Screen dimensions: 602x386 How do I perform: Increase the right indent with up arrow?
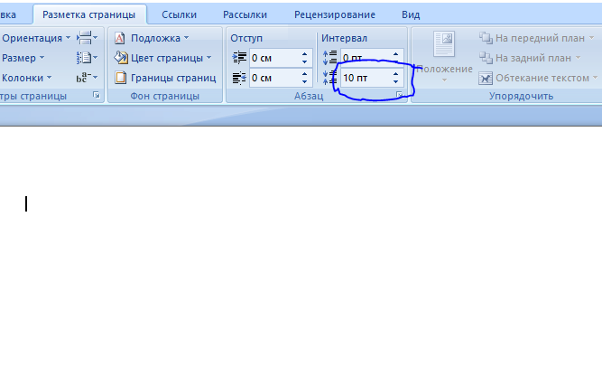(x=305, y=74)
